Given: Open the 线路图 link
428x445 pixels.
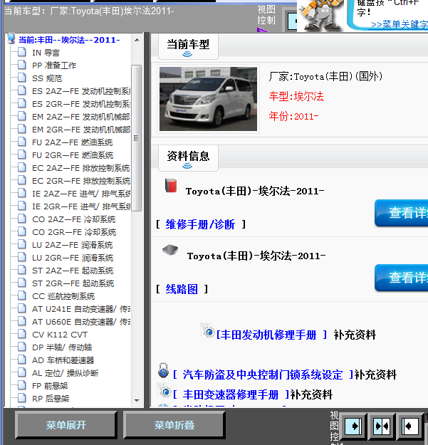Looking at the screenshot, I should (182, 289).
